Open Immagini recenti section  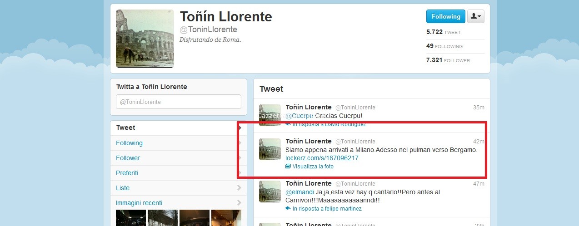[x=179, y=203]
